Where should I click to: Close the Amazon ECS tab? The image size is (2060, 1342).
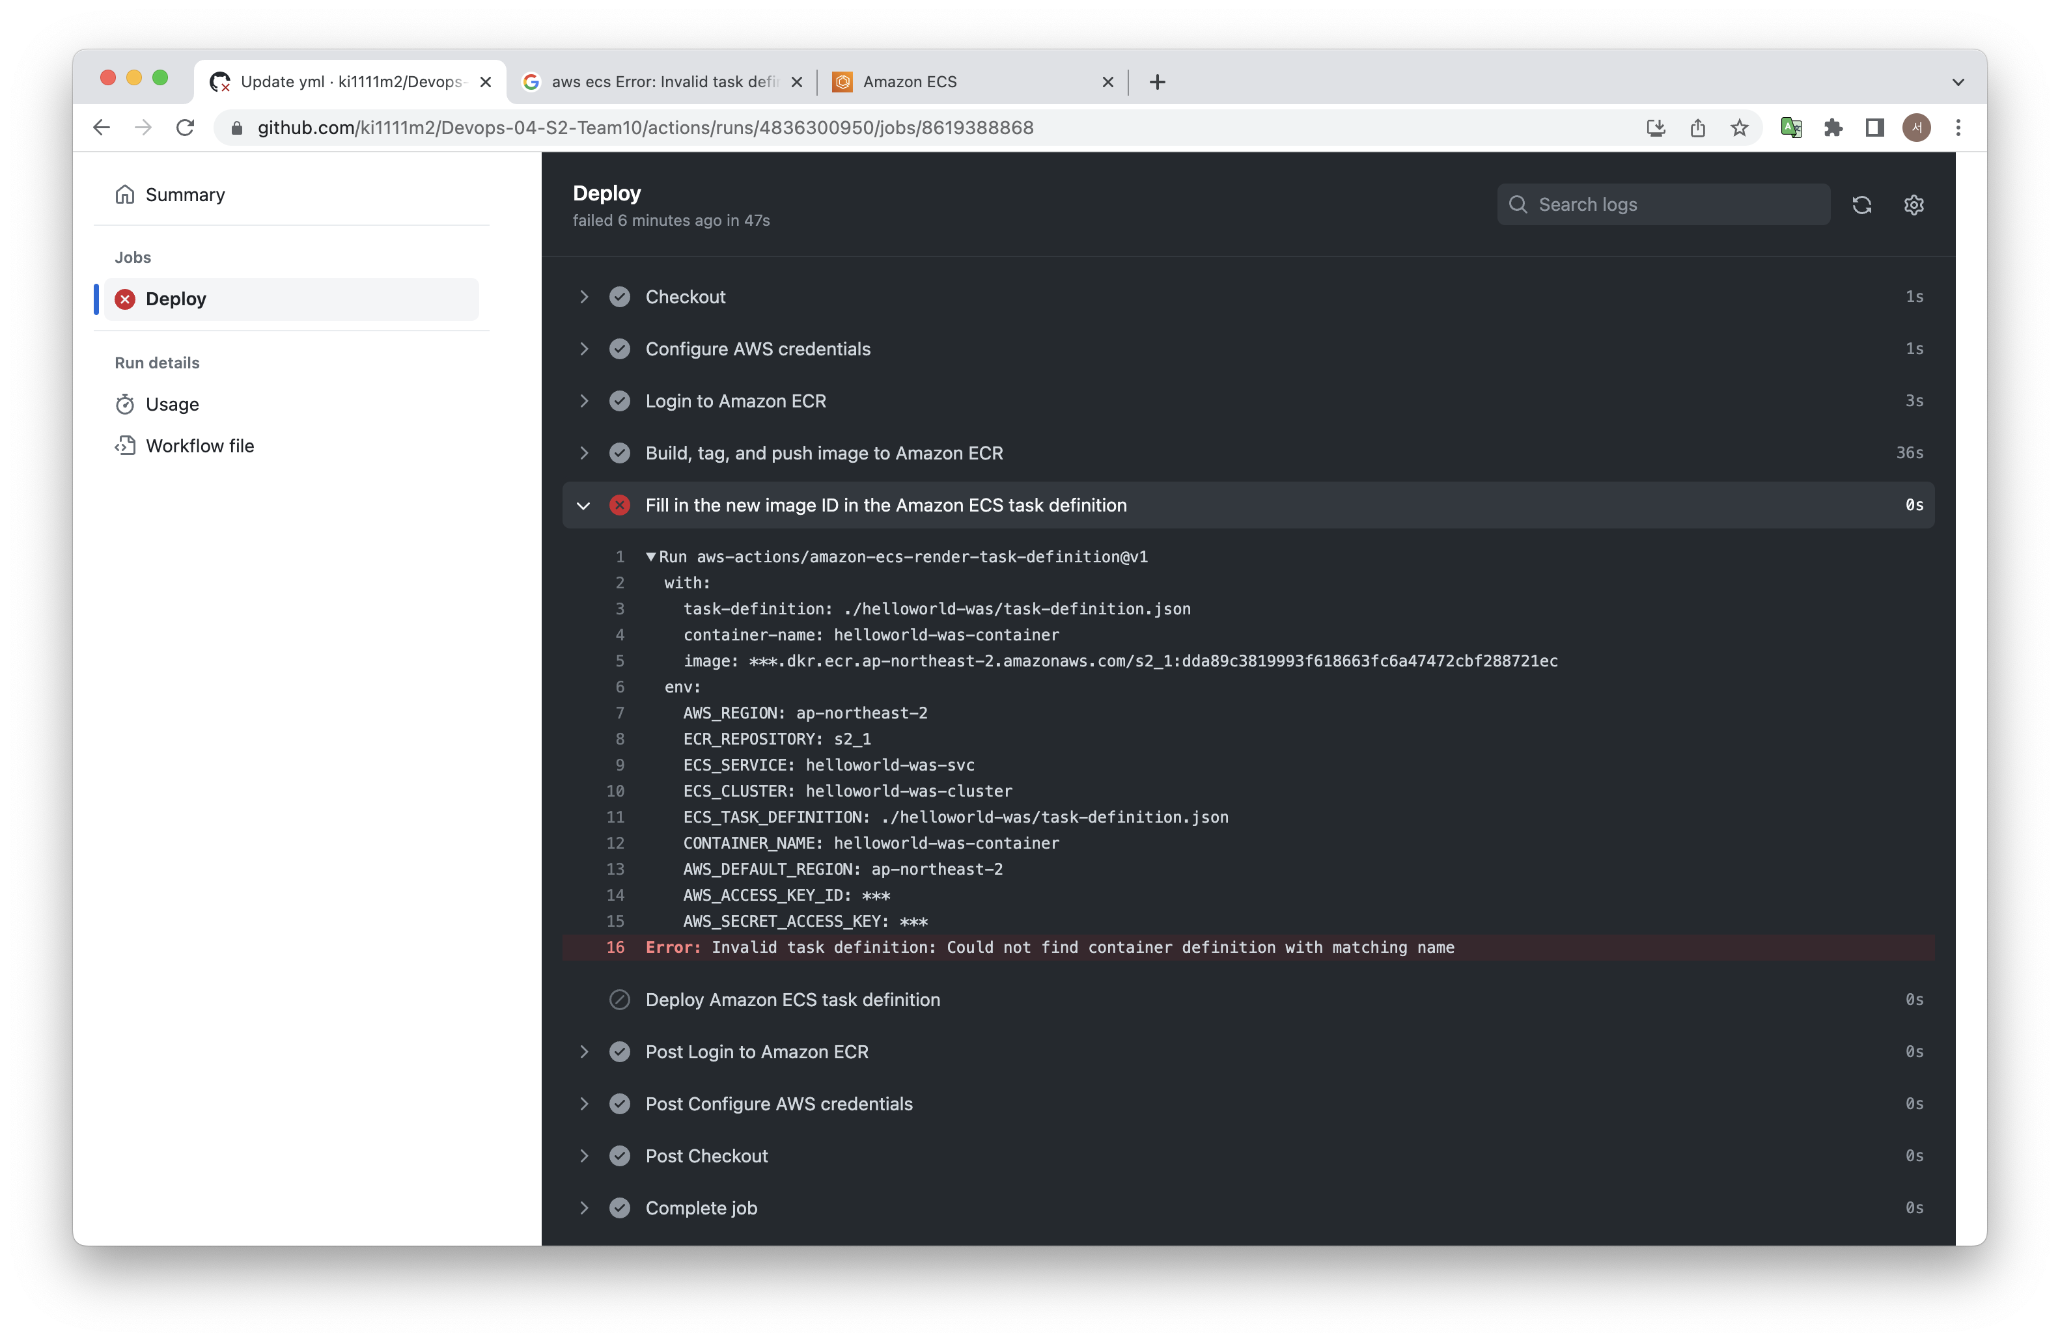1107,82
